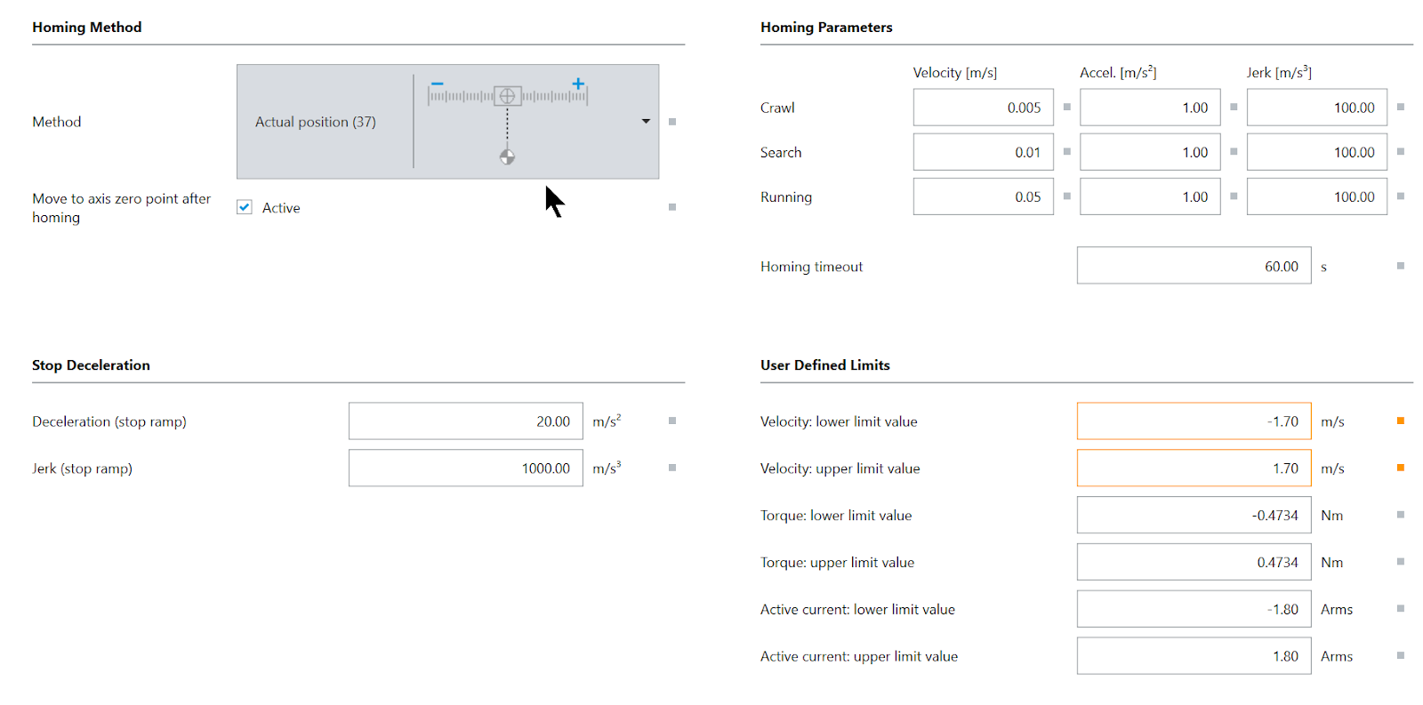Click the homing diagram plus direction icon
1423x705 pixels.
point(578,84)
